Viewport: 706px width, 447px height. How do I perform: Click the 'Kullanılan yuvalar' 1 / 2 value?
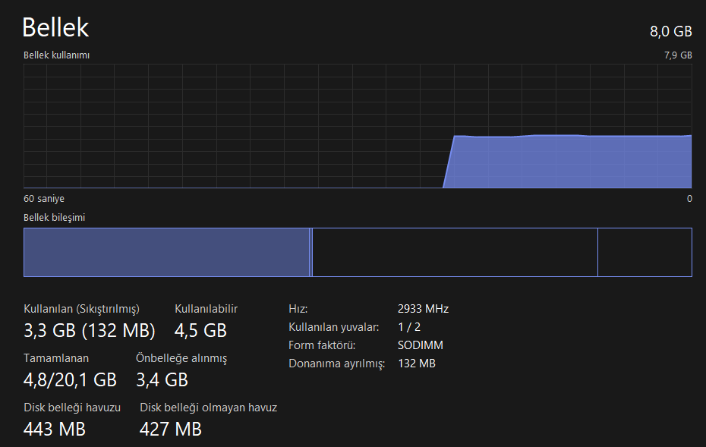[409, 327]
